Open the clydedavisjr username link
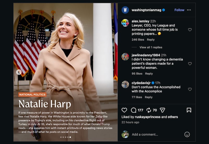 tap(141, 83)
